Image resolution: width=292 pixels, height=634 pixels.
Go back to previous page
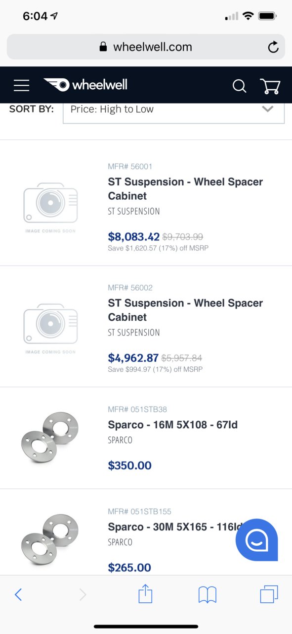18,594
